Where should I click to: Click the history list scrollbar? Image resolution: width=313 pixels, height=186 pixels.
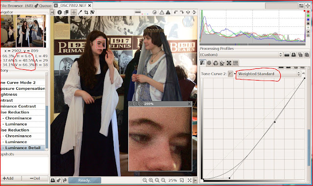click(47, 127)
